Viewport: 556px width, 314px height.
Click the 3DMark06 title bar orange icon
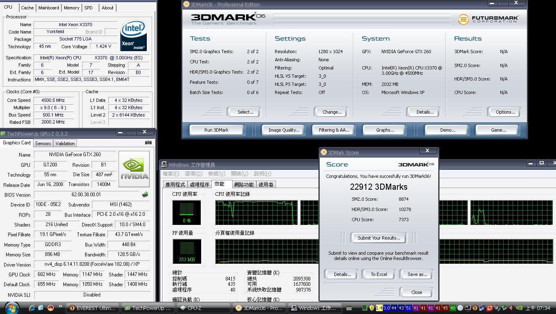[x=186, y=4]
